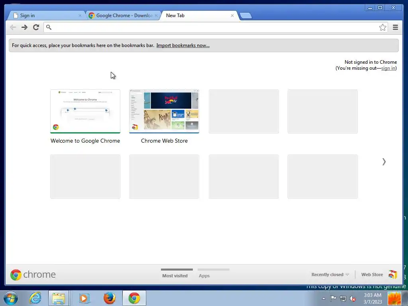The image size is (408, 306).
Task: Close the New Tab tab
Action: [232, 16]
